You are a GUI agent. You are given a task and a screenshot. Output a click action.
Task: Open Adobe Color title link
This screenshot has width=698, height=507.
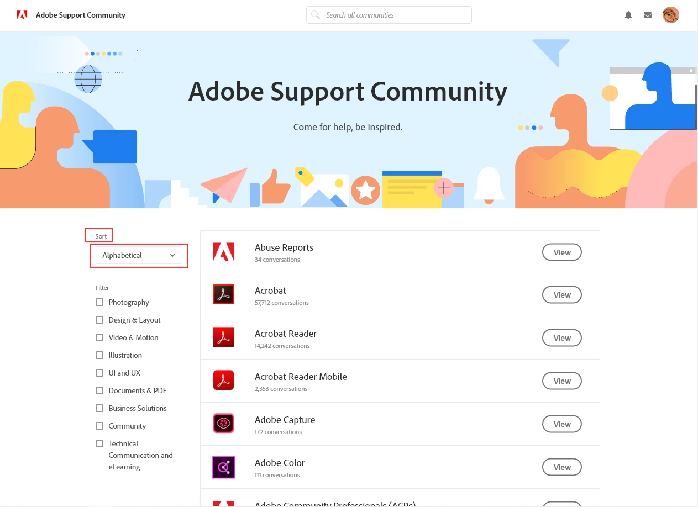click(280, 463)
